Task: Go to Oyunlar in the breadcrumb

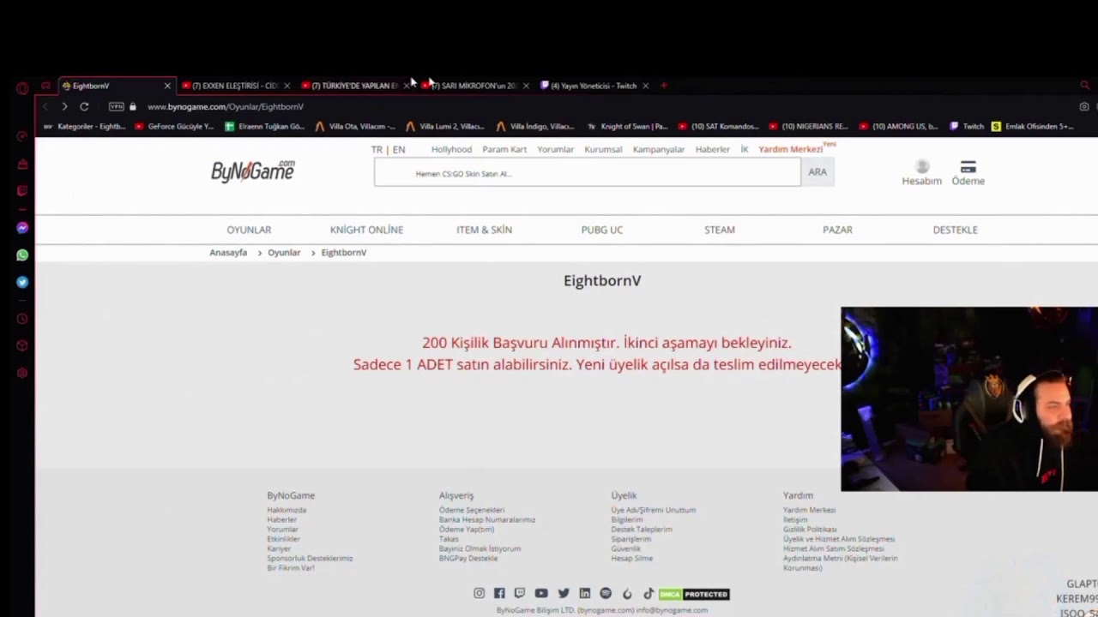Action: [284, 253]
